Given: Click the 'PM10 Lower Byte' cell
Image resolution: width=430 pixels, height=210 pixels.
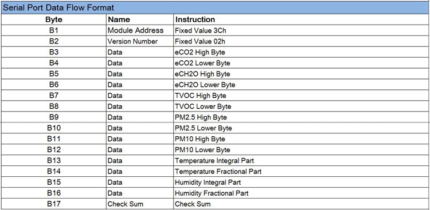Looking at the screenshot, I should (302, 150).
